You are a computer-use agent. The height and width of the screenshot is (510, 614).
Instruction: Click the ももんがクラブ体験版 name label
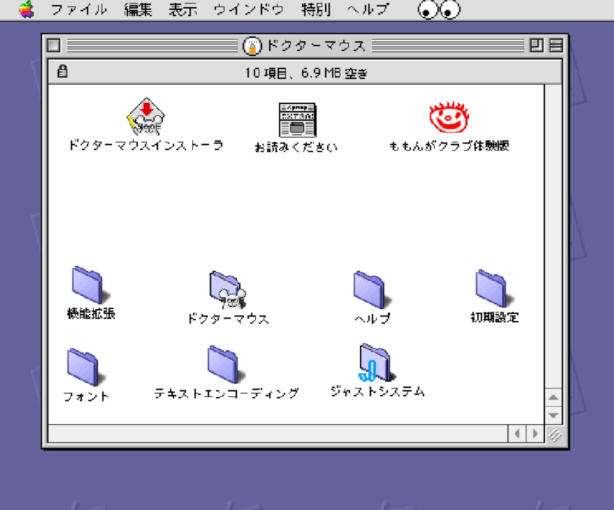449,146
